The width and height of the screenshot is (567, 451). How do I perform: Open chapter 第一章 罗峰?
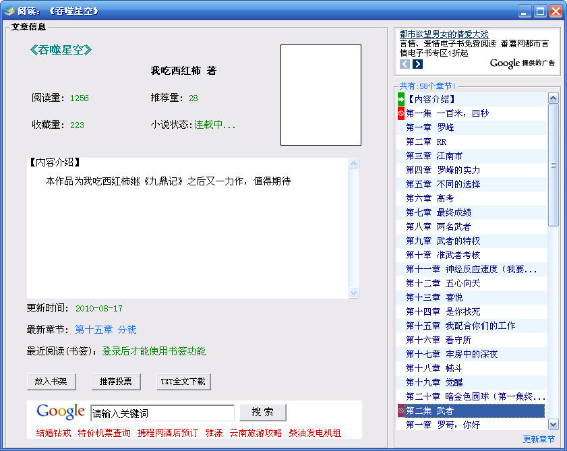[472, 127]
